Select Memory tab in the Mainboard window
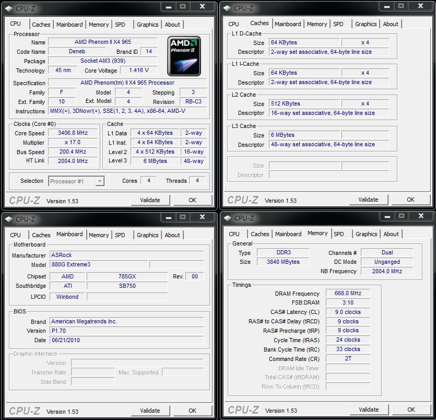Screen dimensions: 436x420 pyautogui.click(x=99, y=235)
